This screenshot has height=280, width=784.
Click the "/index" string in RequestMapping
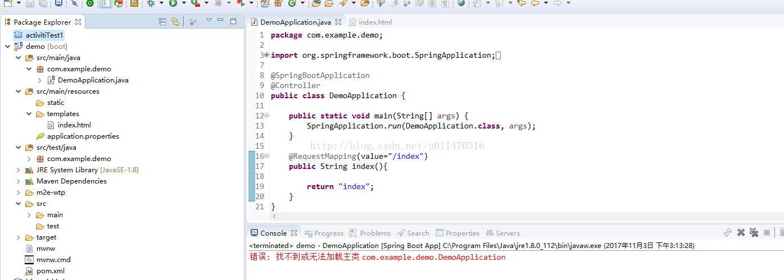tap(405, 156)
